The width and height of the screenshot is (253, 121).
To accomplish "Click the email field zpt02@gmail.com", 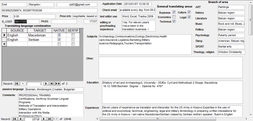I will click(x=77, y=5).
